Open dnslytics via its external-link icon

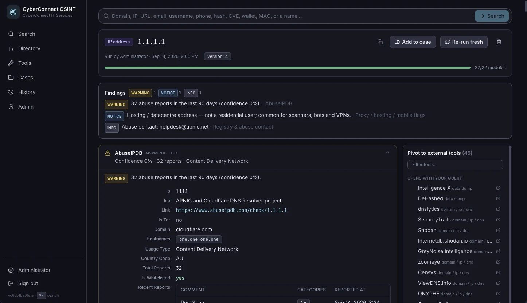tap(498, 209)
